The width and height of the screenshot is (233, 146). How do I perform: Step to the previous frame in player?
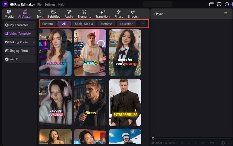182,143
